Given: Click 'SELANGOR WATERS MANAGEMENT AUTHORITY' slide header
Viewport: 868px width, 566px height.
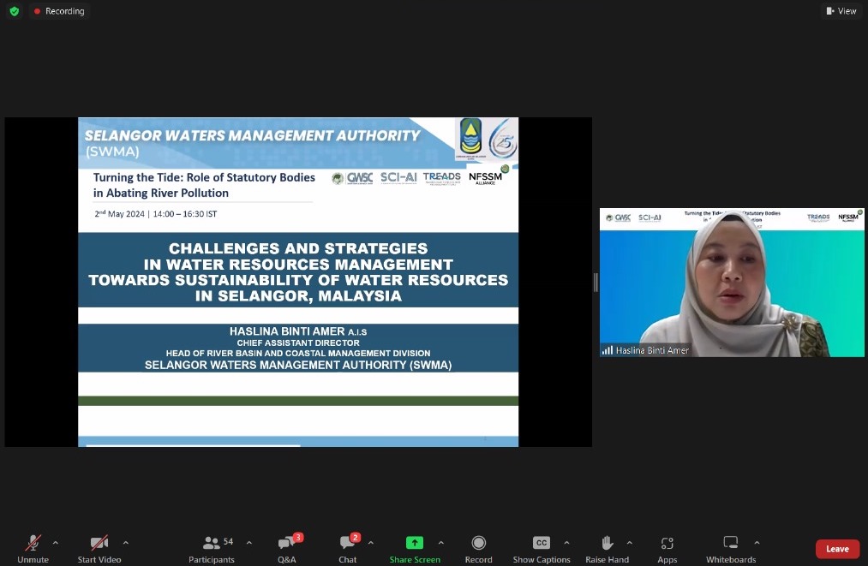Looking at the screenshot, I should (x=252, y=135).
